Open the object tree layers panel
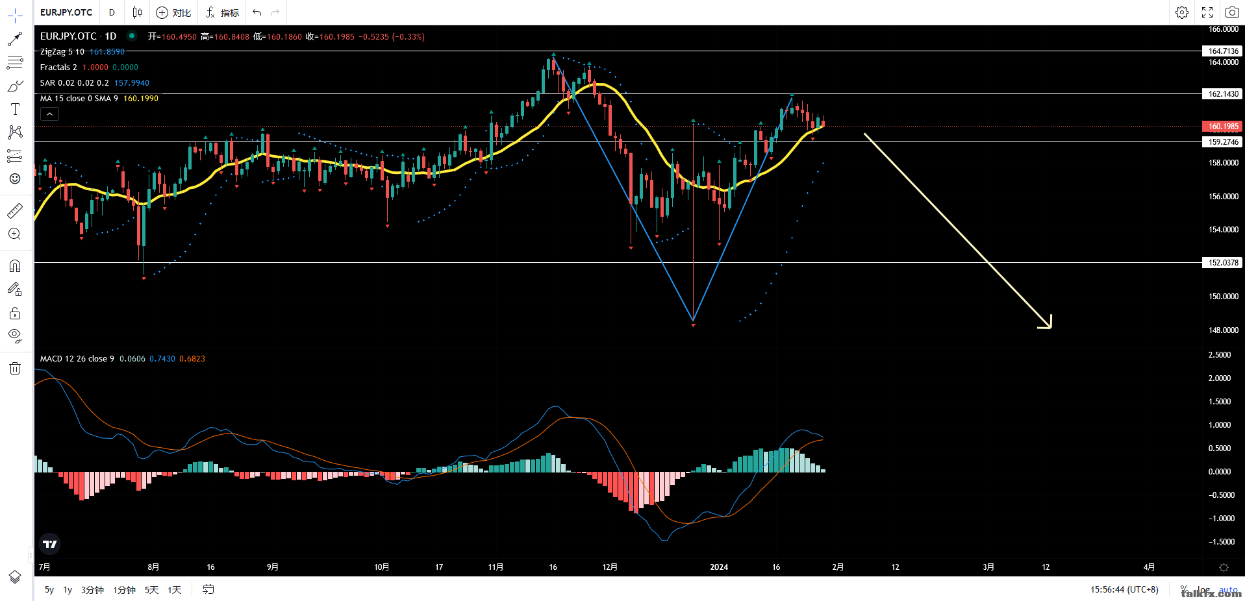Viewport: 1245px width, 601px height. tap(15, 577)
